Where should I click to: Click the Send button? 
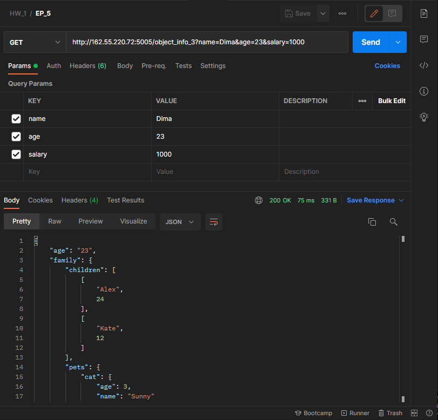click(x=370, y=42)
